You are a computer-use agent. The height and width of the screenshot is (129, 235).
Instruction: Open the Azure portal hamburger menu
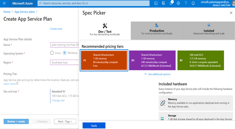(4, 3)
